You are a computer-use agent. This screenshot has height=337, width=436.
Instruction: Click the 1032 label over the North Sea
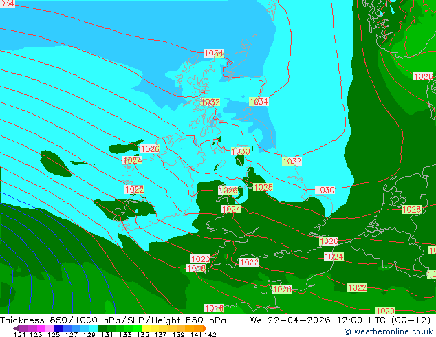(x=292, y=161)
